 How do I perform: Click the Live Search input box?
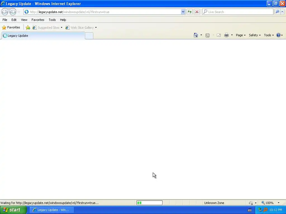coord(238,12)
